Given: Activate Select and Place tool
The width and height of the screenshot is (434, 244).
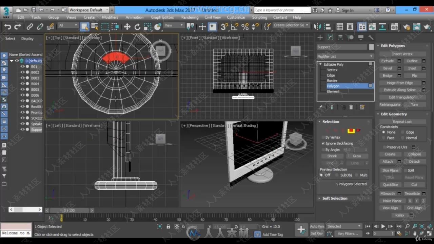Looking at the screenshot, I should click(x=158, y=26).
